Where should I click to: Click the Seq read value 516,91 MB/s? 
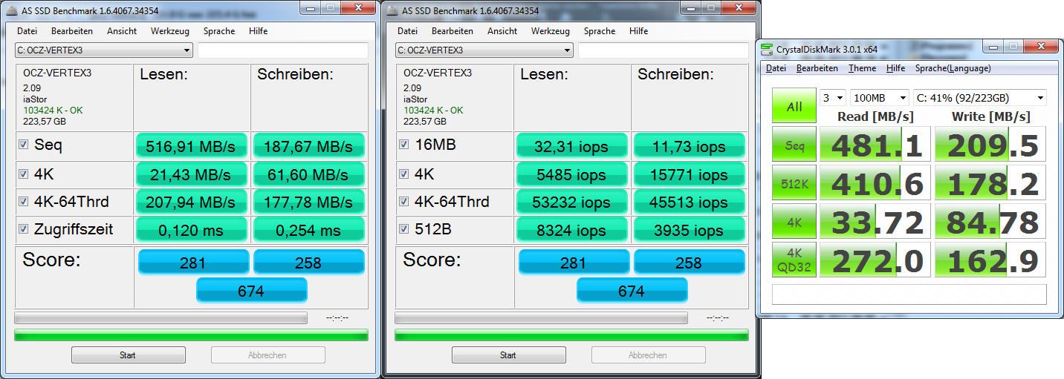pyautogui.click(x=193, y=146)
